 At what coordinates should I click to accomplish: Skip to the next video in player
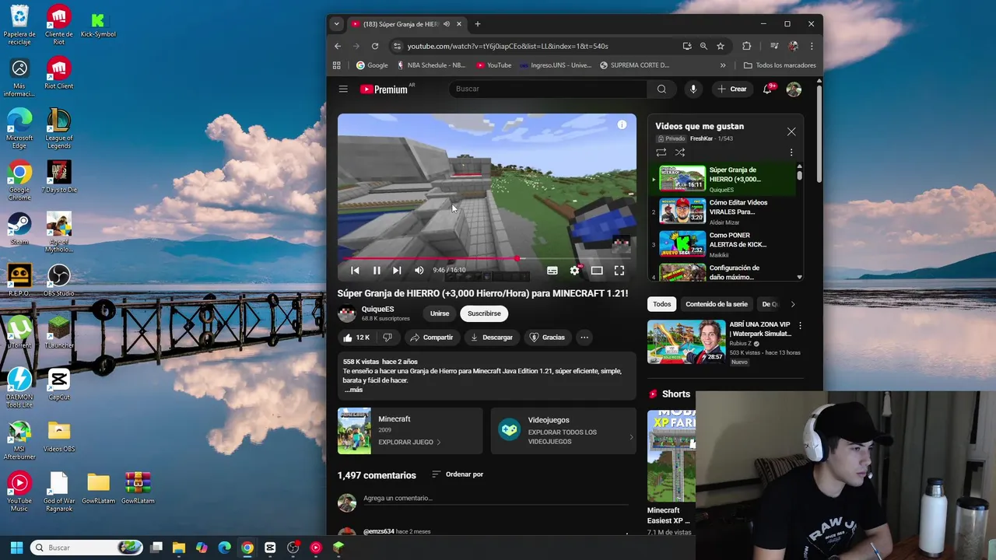click(x=397, y=271)
